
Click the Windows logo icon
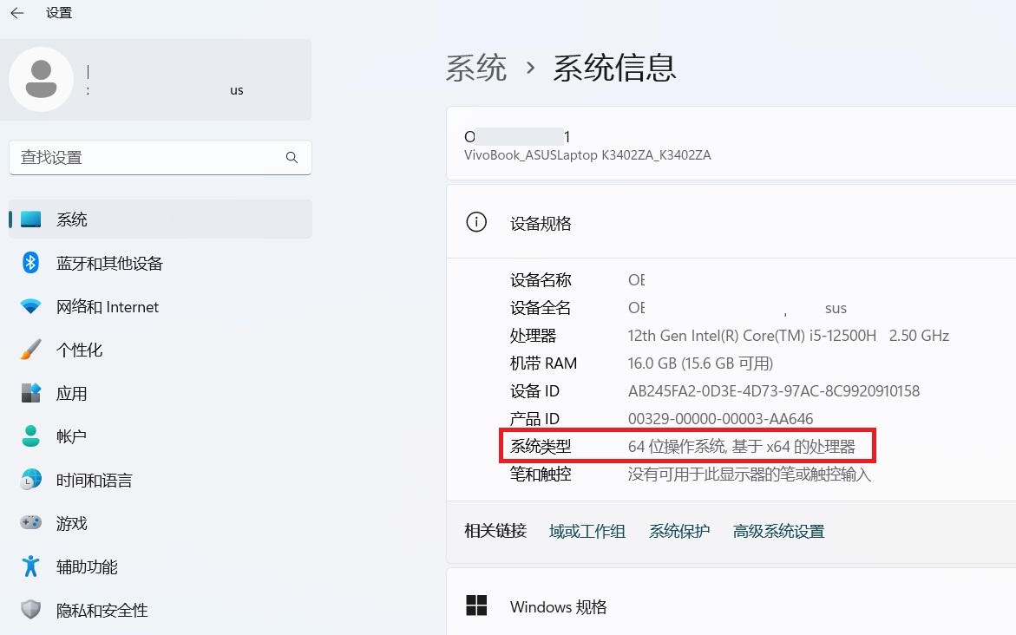476,606
